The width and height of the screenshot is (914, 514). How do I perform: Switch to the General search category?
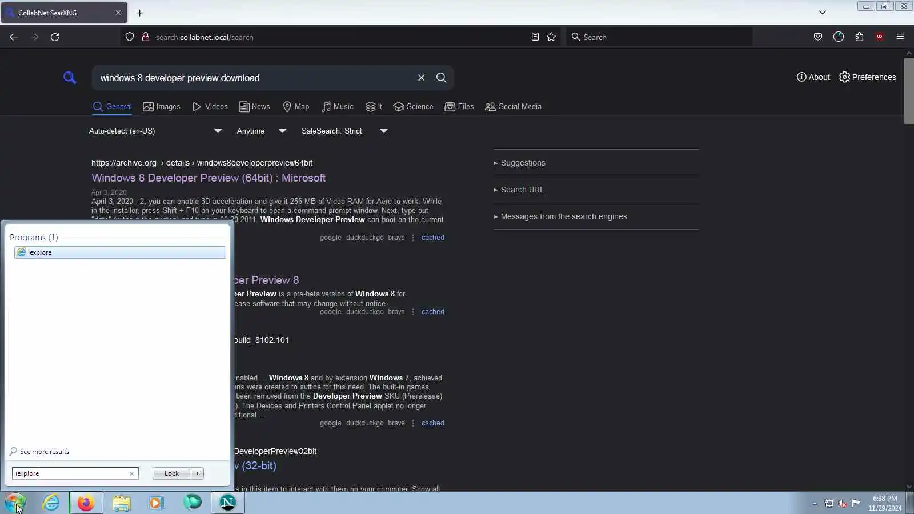pyautogui.click(x=113, y=107)
